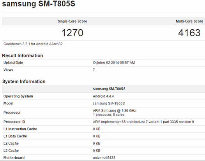Select L2 Cache '0 KB' value
Viewport: 205px width, 161px height.
pyautogui.click(x=97, y=143)
